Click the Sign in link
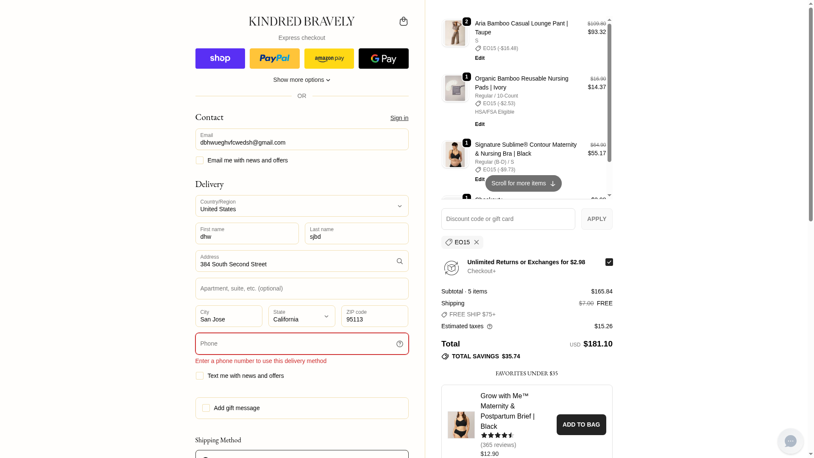This screenshot has width=814, height=458. pos(399,118)
